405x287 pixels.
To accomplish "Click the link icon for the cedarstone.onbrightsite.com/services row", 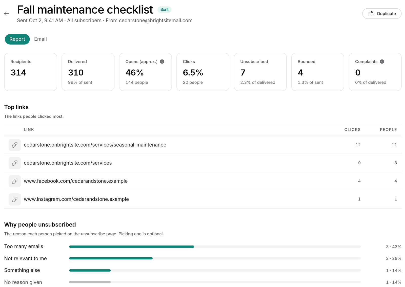I will [x=15, y=163].
